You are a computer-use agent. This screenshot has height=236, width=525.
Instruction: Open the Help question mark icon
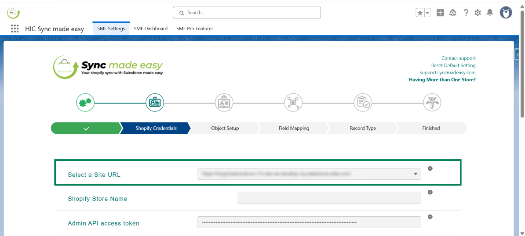pos(466,13)
